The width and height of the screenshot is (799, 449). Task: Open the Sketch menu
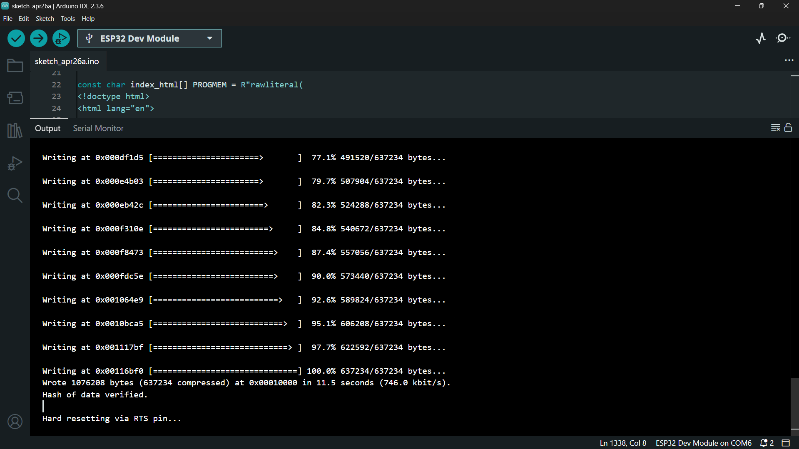coord(45,19)
